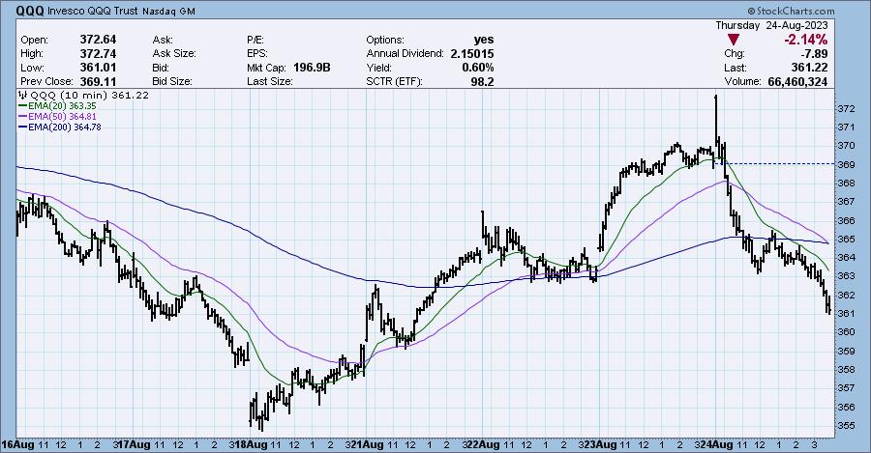Click the Annual Dividend value 2.15015

click(471, 54)
